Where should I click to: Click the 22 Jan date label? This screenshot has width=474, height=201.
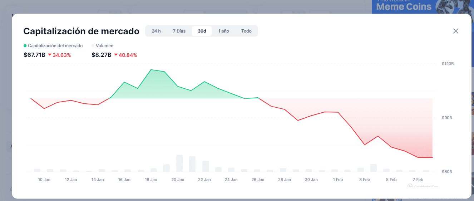click(204, 180)
